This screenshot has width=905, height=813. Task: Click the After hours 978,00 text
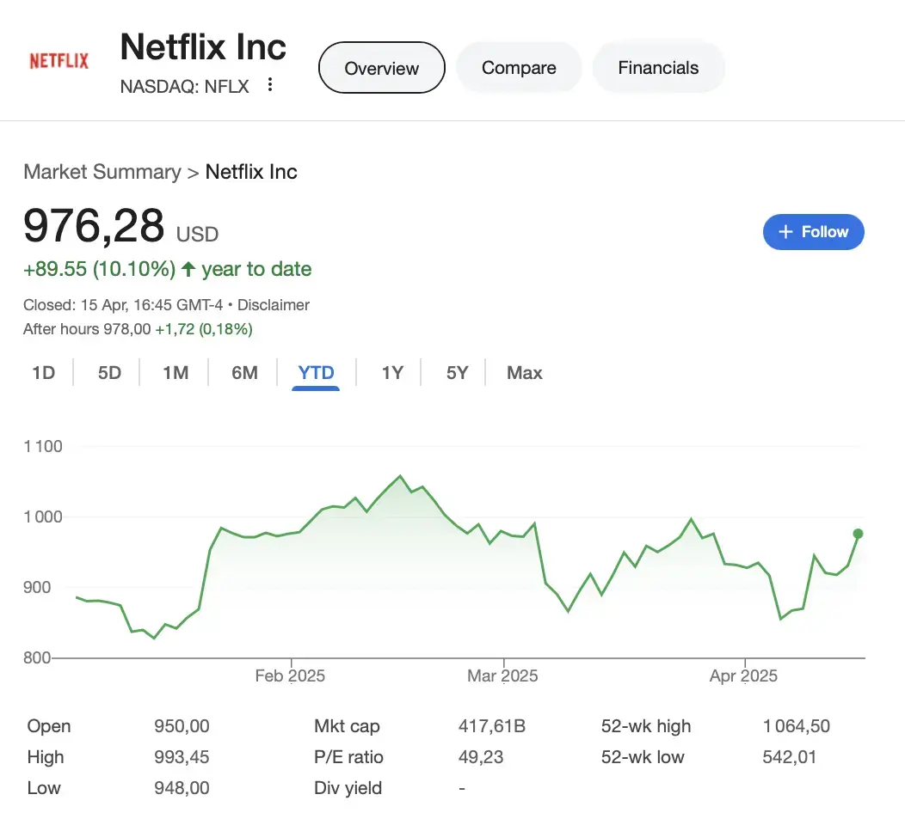tap(87, 328)
